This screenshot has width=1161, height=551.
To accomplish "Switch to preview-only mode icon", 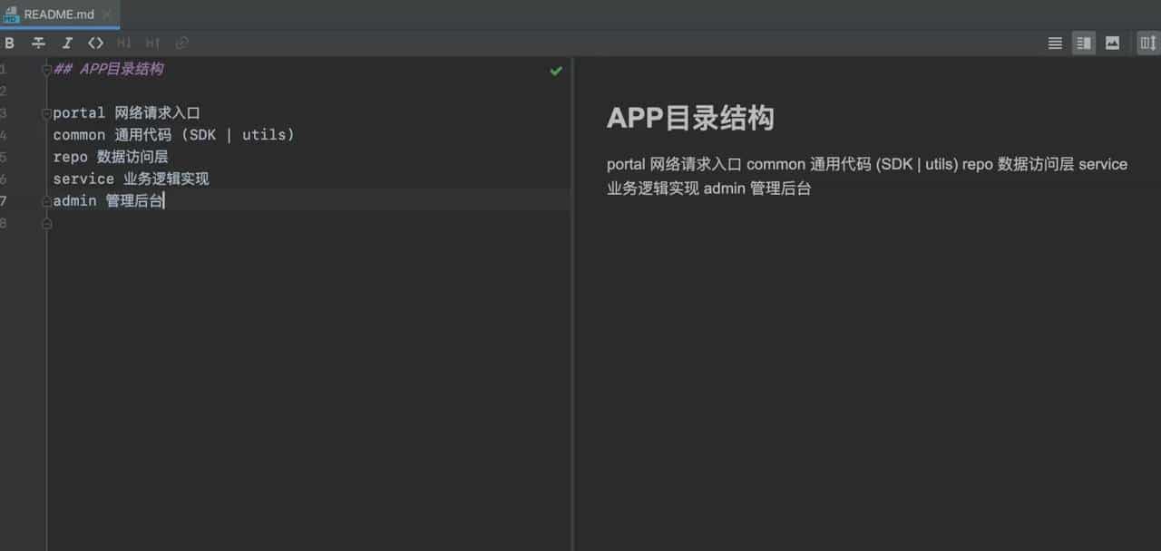I will pyautogui.click(x=1113, y=43).
